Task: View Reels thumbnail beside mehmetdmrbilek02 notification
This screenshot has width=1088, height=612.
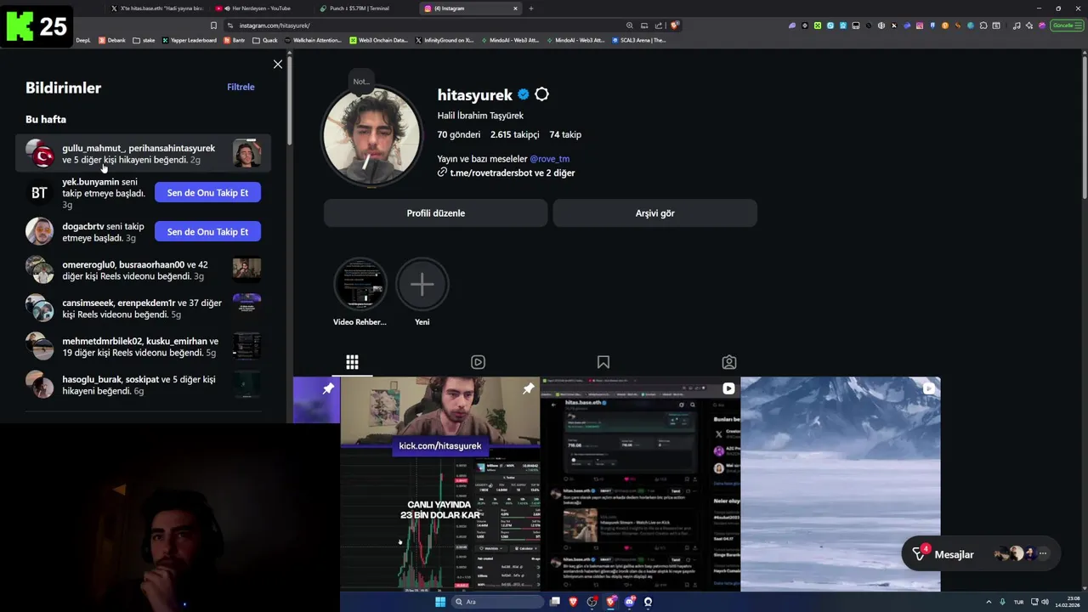Action: point(246,347)
